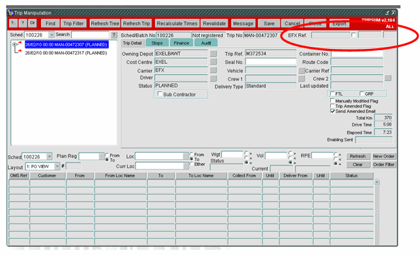
Task: Open the lookup button next to Cost Centre
Action: pyautogui.click(x=213, y=62)
